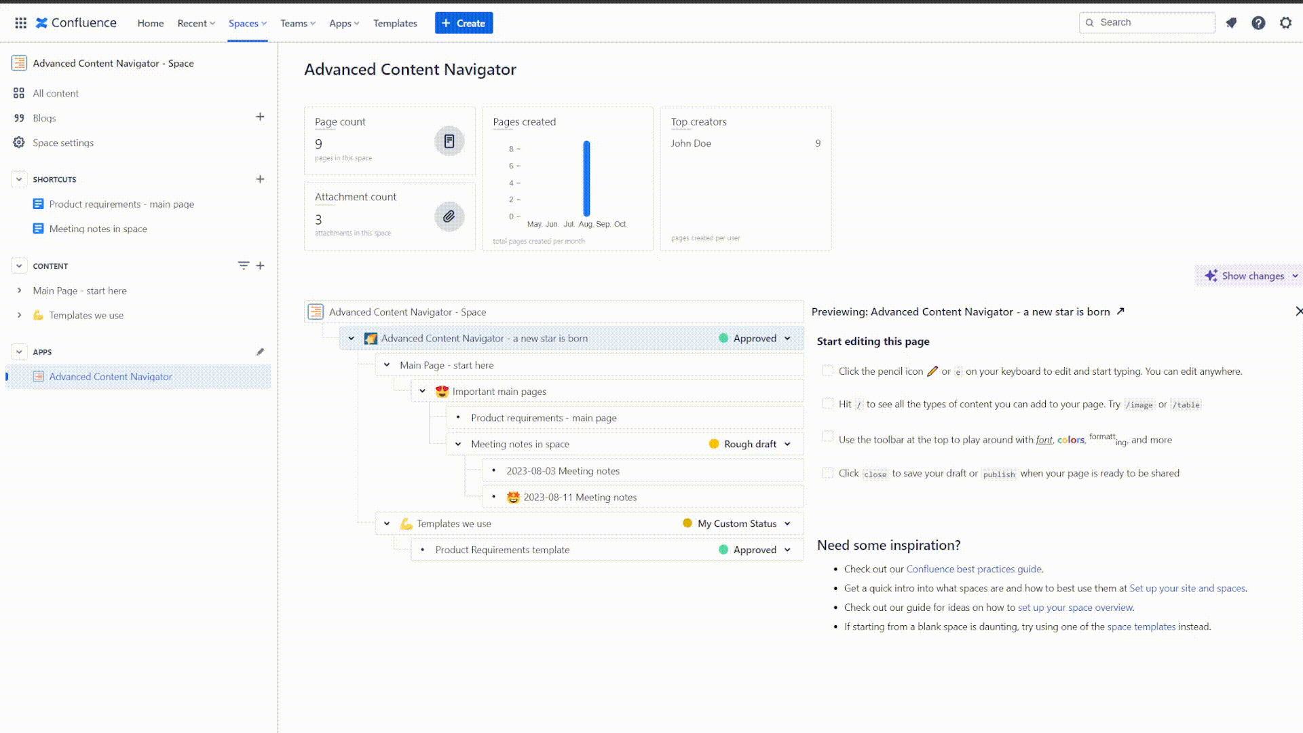The image size is (1303, 733).
Task: Open the app switcher grid icon
Action: point(20,23)
